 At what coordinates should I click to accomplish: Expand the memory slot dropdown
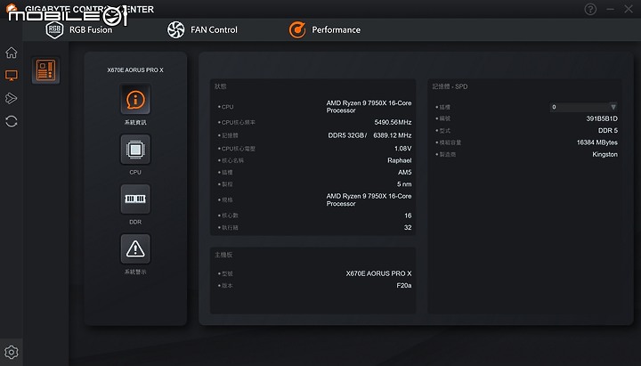(583, 107)
